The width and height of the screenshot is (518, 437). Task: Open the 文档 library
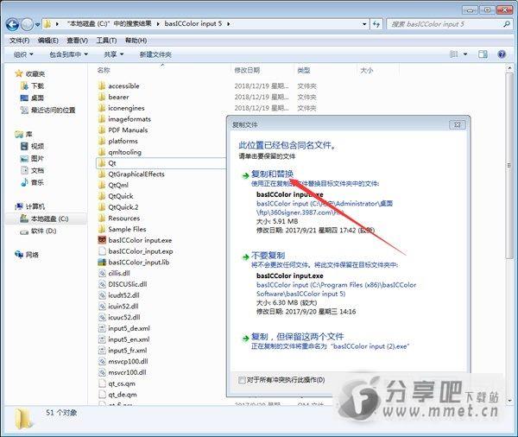(33, 171)
